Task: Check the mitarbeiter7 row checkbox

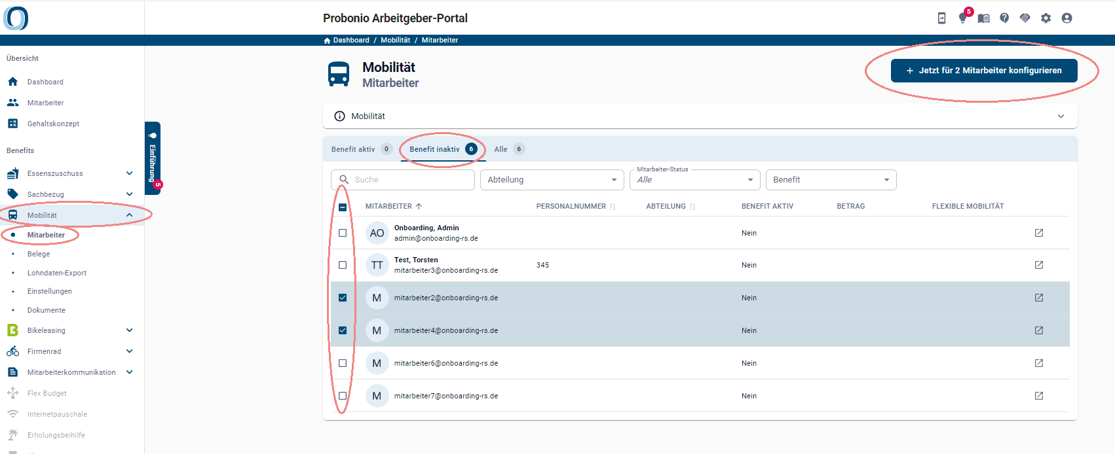Action: click(343, 396)
